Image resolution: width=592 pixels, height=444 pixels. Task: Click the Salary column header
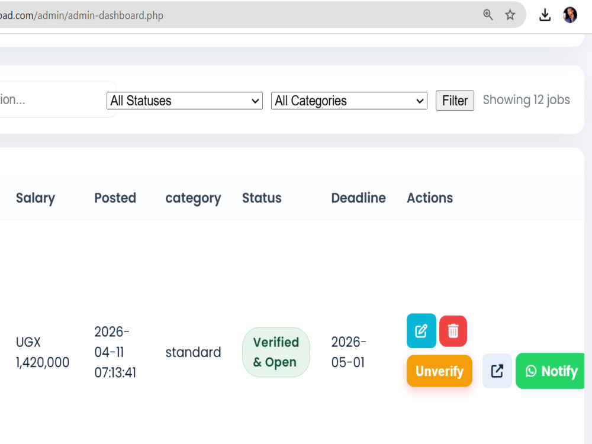tap(36, 198)
